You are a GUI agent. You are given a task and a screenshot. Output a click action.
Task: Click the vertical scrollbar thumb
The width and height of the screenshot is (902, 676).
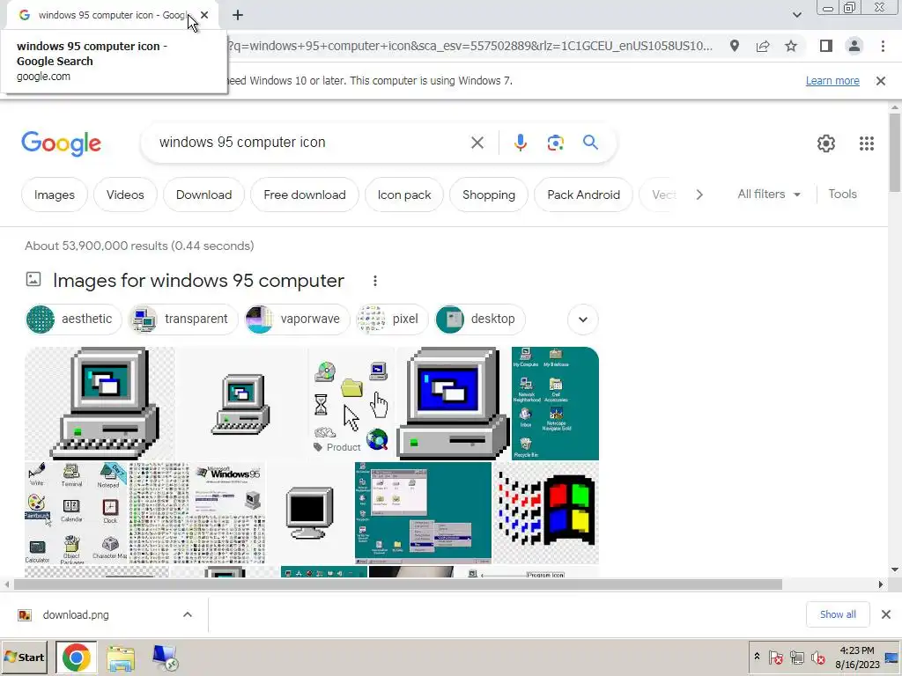tap(894, 152)
